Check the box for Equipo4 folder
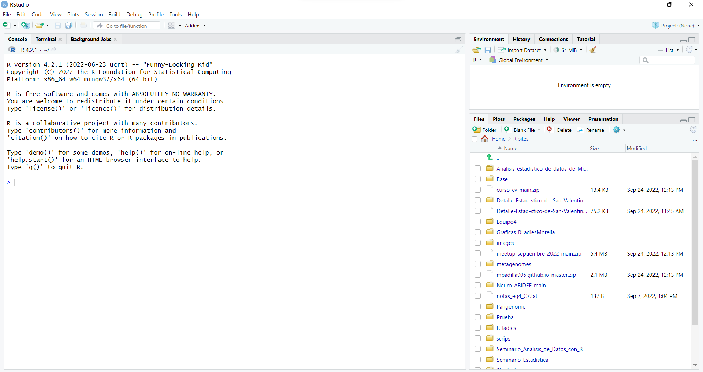Screen dimensions: 703x372 click(x=477, y=222)
